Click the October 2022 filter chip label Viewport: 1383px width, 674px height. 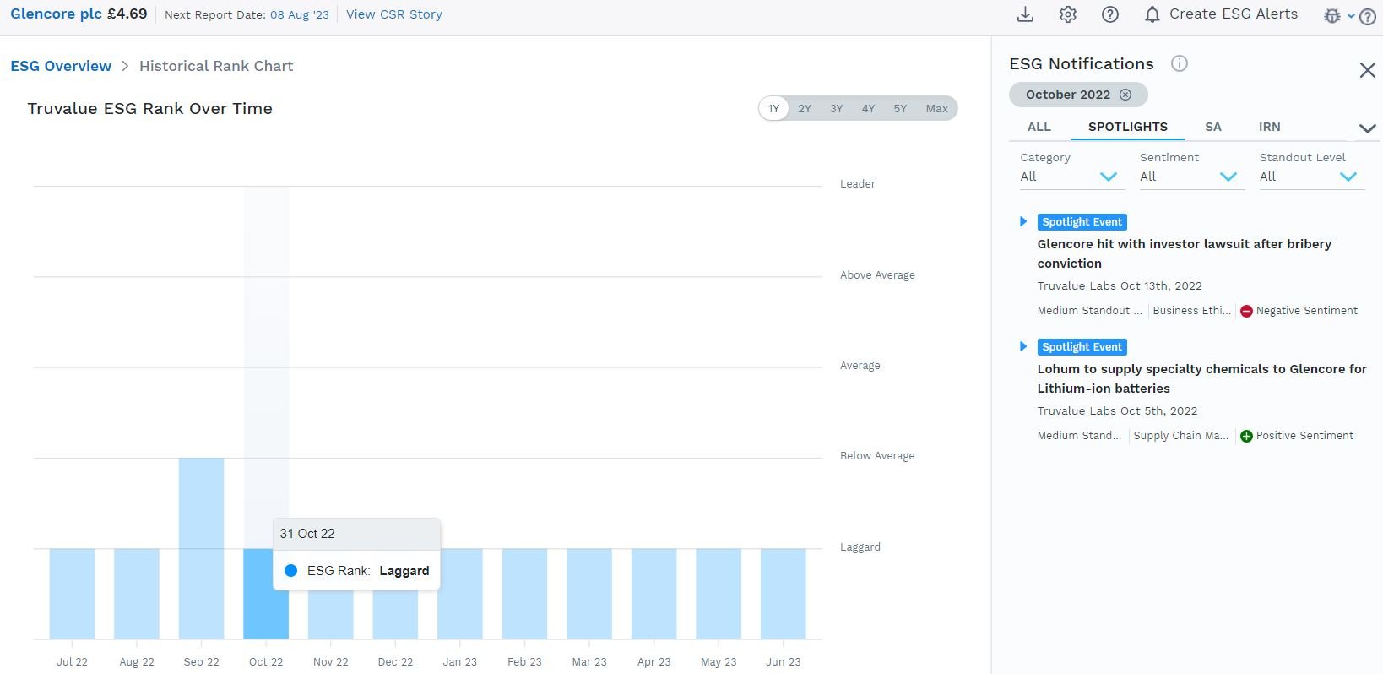pos(1068,95)
